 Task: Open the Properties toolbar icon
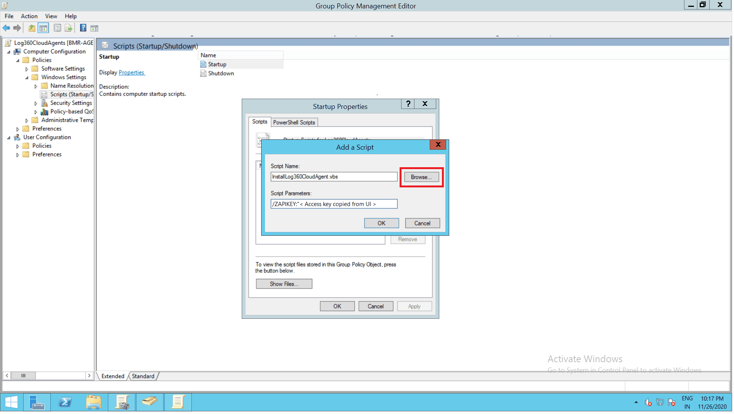tap(57, 28)
